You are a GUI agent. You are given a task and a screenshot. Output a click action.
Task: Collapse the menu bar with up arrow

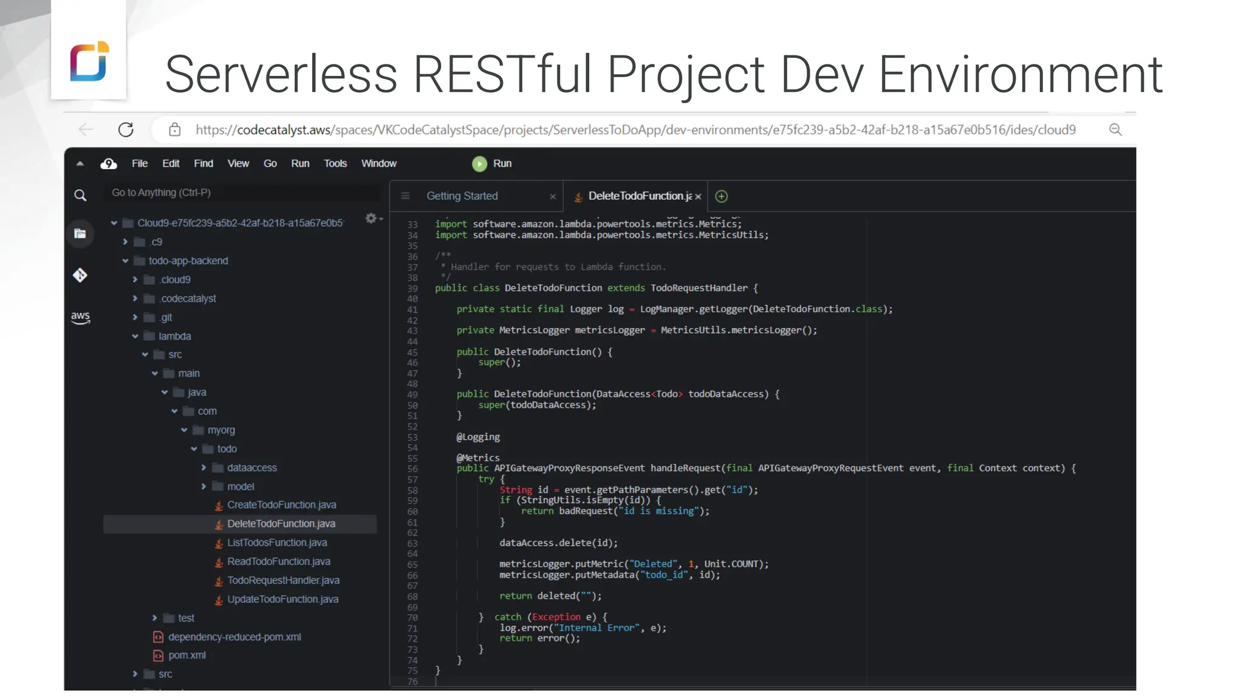point(80,163)
